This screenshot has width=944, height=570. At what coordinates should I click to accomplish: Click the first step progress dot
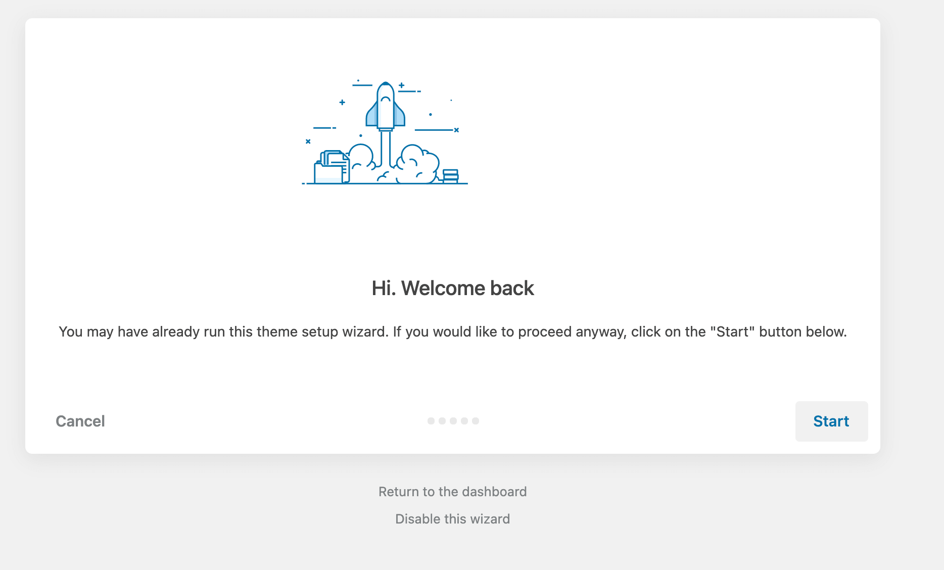click(x=431, y=421)
